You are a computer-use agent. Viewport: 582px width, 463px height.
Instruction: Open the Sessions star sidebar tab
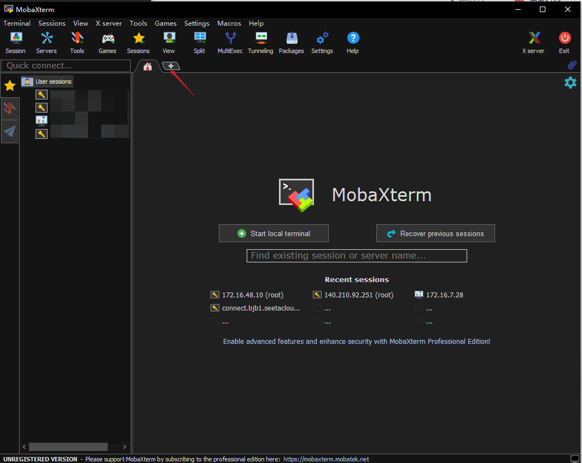tap(10, 85)
